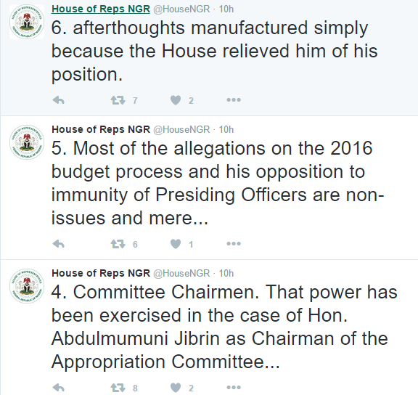Expand tweet 5 text about Presiding Officers
418x395 pixels.
click(218, 183)
